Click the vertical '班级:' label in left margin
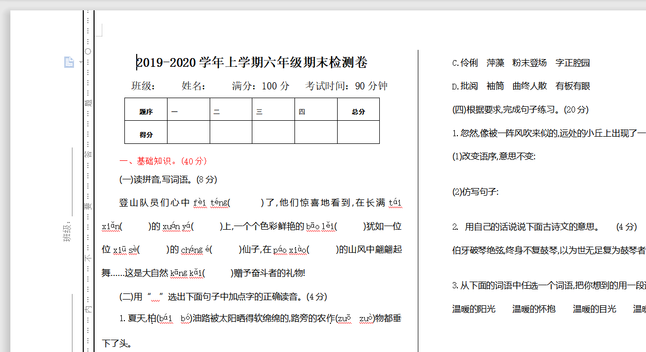Viewport: 646px width, 352px height. 67,231
